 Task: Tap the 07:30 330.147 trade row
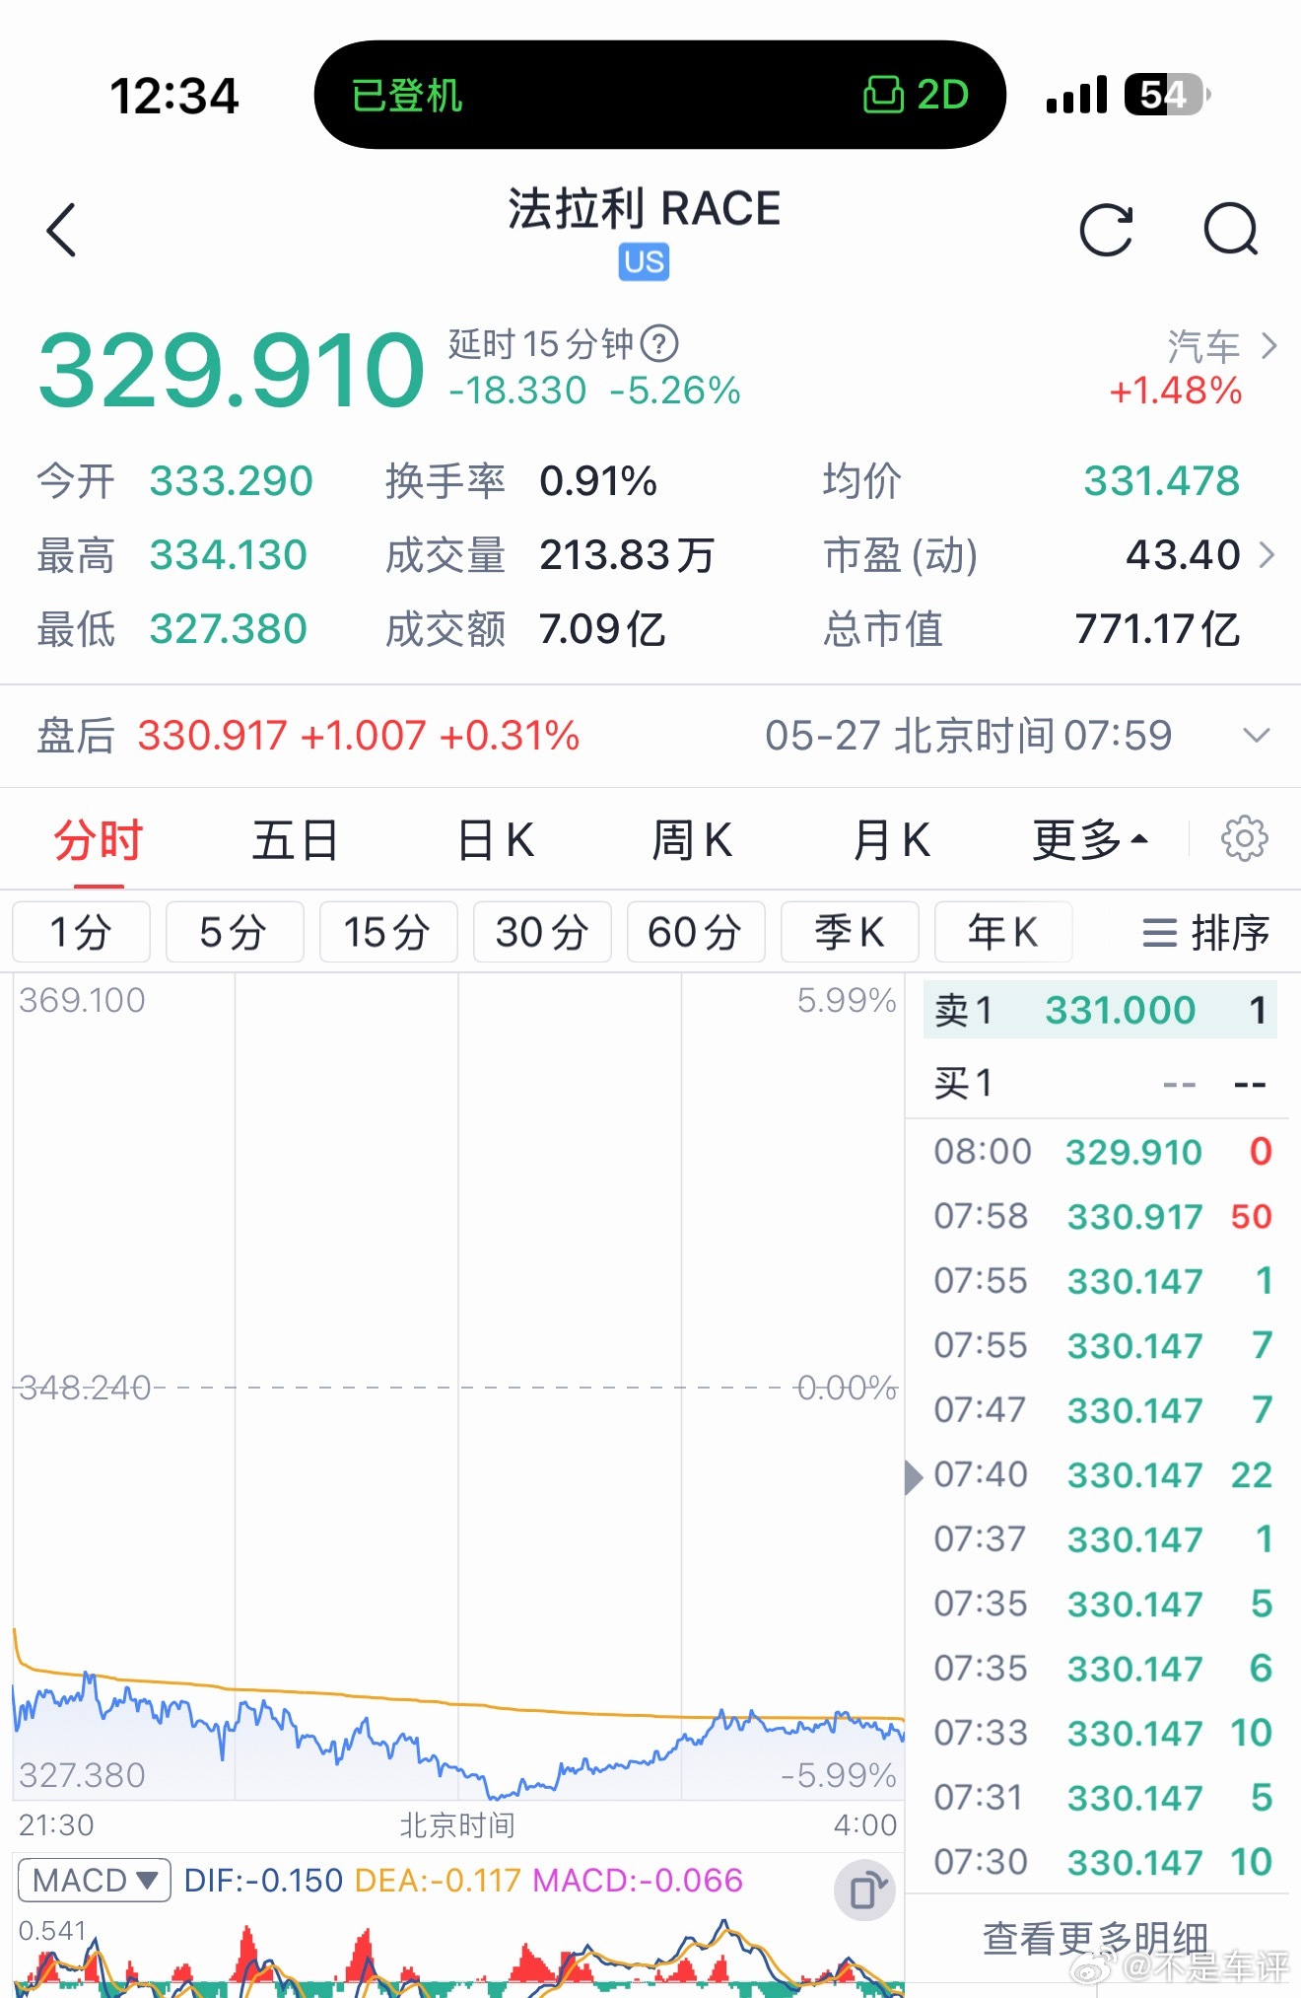coord(1102,1862)
